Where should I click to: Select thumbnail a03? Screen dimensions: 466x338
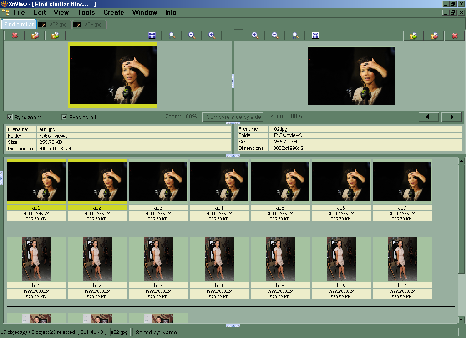pos(158,190)
